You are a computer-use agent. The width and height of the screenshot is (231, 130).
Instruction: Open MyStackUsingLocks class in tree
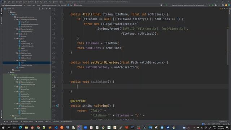tap(26, 46)
